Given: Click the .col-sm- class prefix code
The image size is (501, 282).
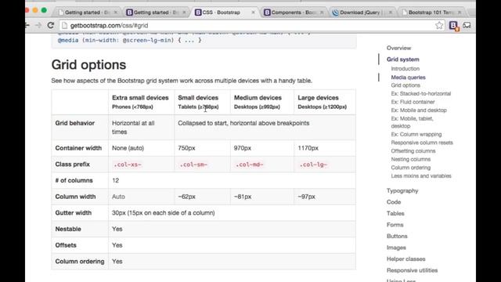Looking at the screenshot, I should click(193, 164).
